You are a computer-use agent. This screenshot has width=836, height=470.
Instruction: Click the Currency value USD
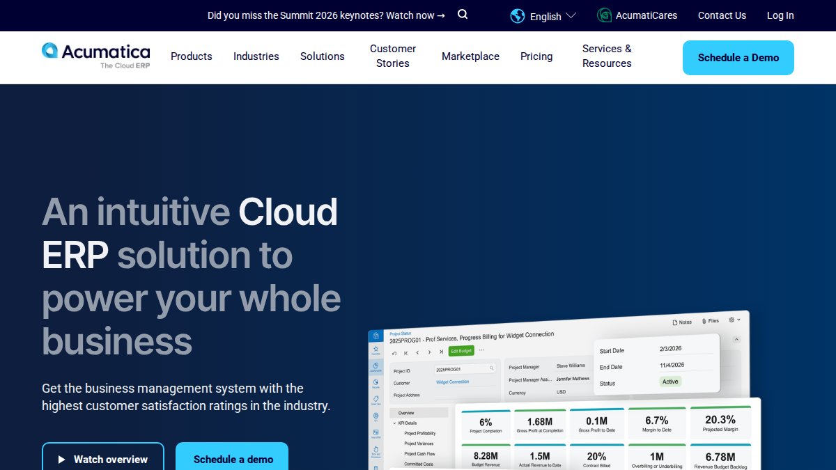561,392
